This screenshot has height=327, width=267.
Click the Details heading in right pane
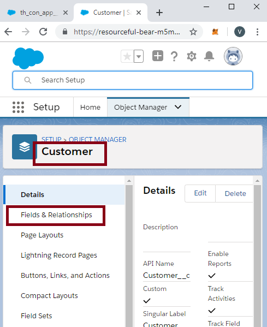coord(159,191)
